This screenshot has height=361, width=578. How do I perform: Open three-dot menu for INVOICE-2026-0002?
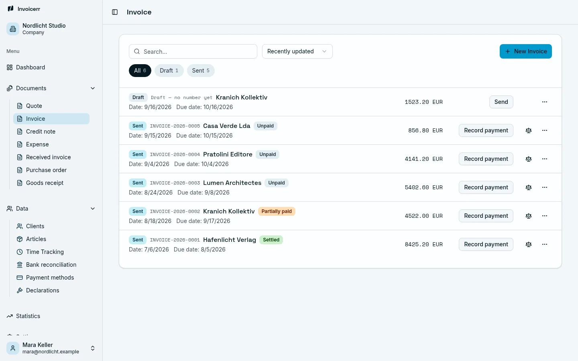coord(545,216)
